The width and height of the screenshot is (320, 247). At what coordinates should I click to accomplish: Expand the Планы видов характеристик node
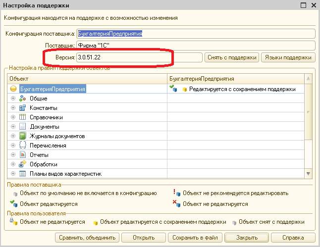[13, 174]
